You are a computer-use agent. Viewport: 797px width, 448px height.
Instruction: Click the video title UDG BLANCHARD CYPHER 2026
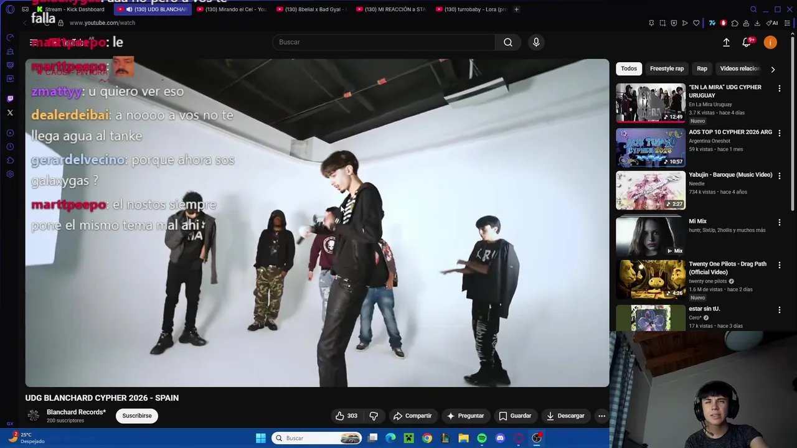[102, 398]
